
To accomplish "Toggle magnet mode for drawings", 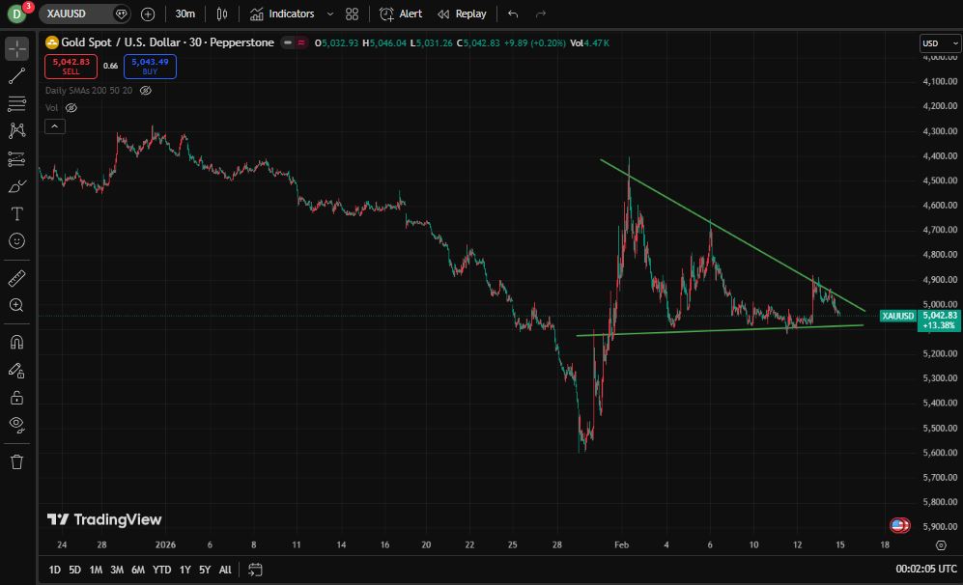I will pyautogui.click(x=17, y=342).
